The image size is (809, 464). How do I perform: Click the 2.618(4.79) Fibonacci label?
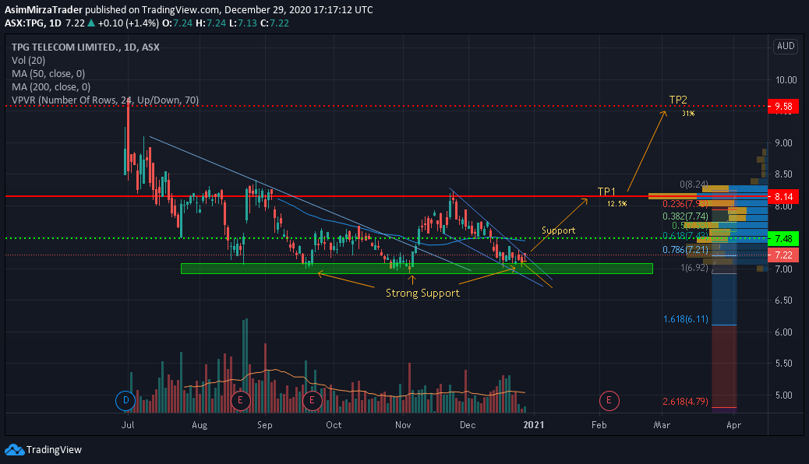pos(685,402)
